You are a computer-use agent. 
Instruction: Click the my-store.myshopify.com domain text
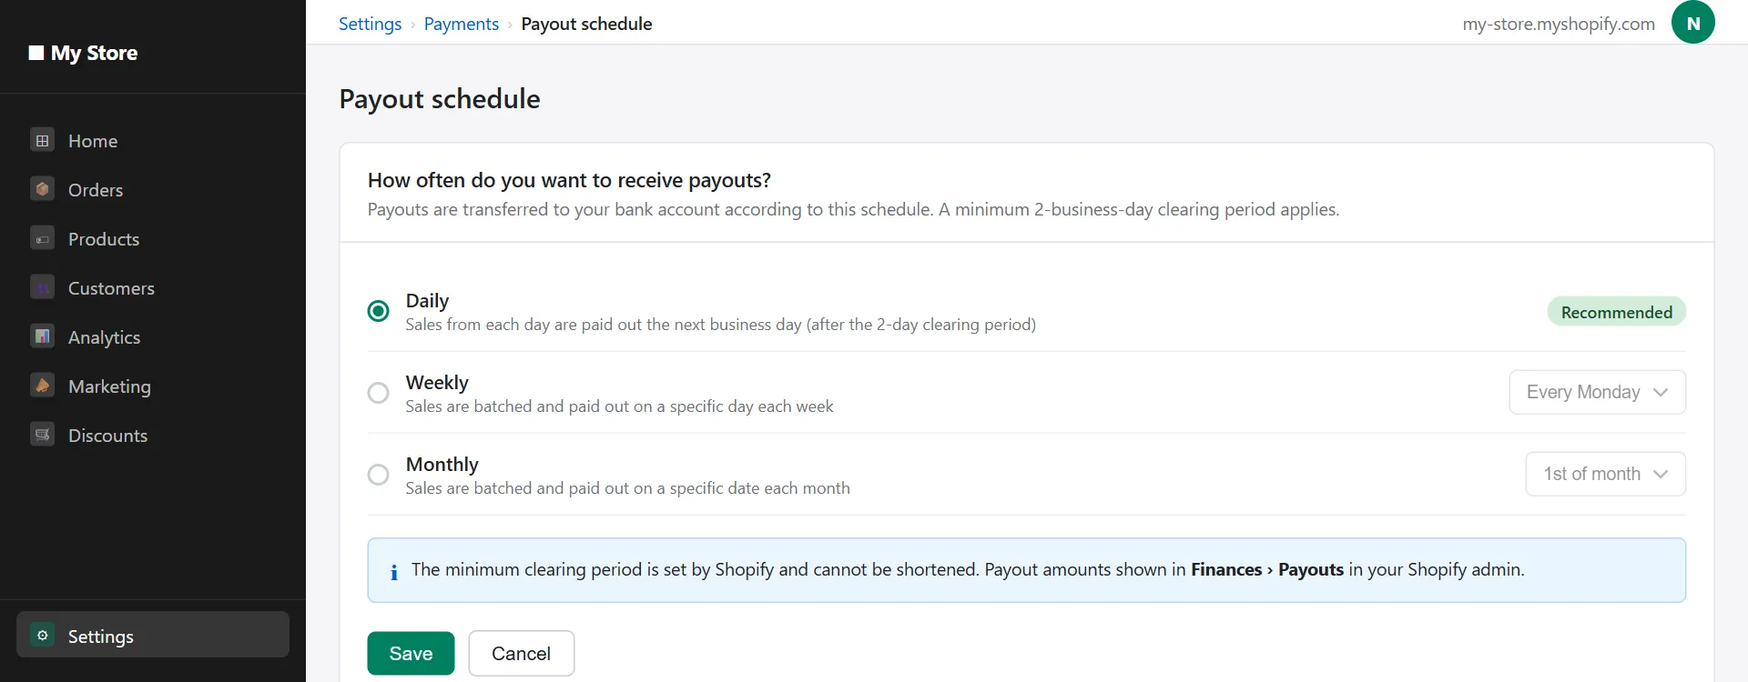(x=1559, y=24)
